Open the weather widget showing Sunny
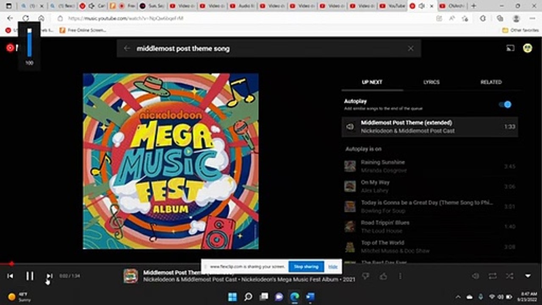 (19, 297)
